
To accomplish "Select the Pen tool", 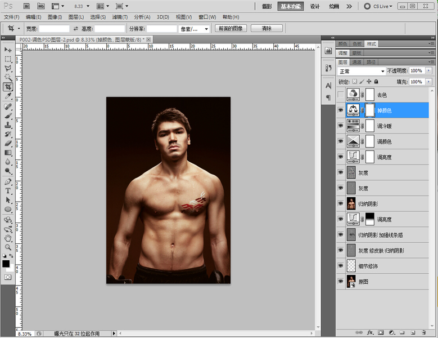I will click(8, 181).
